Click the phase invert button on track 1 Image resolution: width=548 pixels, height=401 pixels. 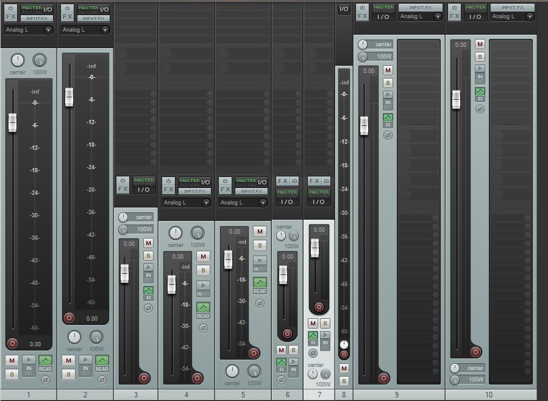[44, 379]
